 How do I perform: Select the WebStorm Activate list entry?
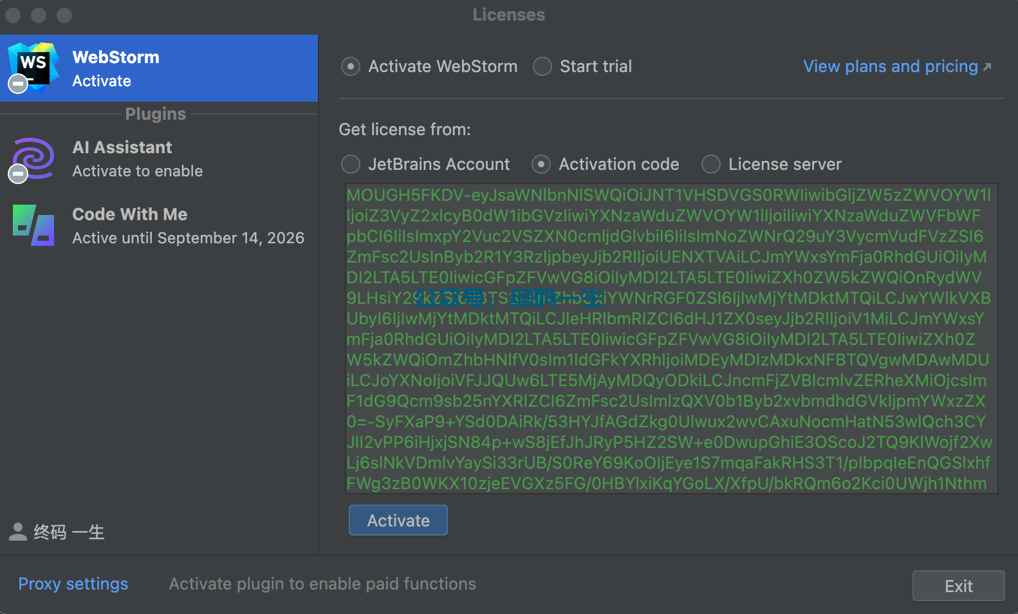[159, 68]
